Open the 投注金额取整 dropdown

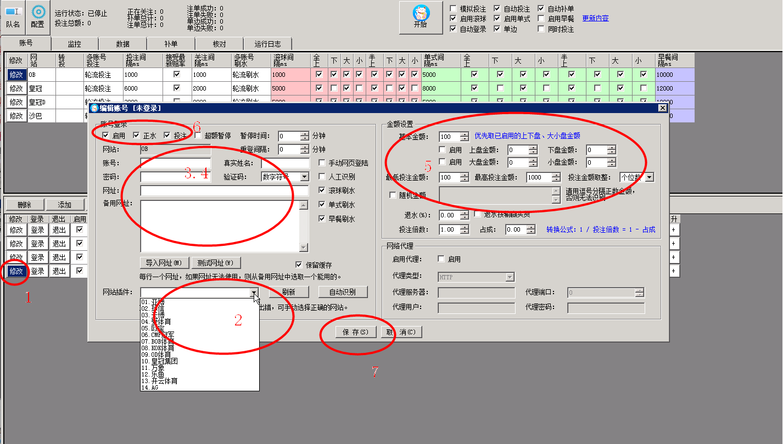click(650, 177)
